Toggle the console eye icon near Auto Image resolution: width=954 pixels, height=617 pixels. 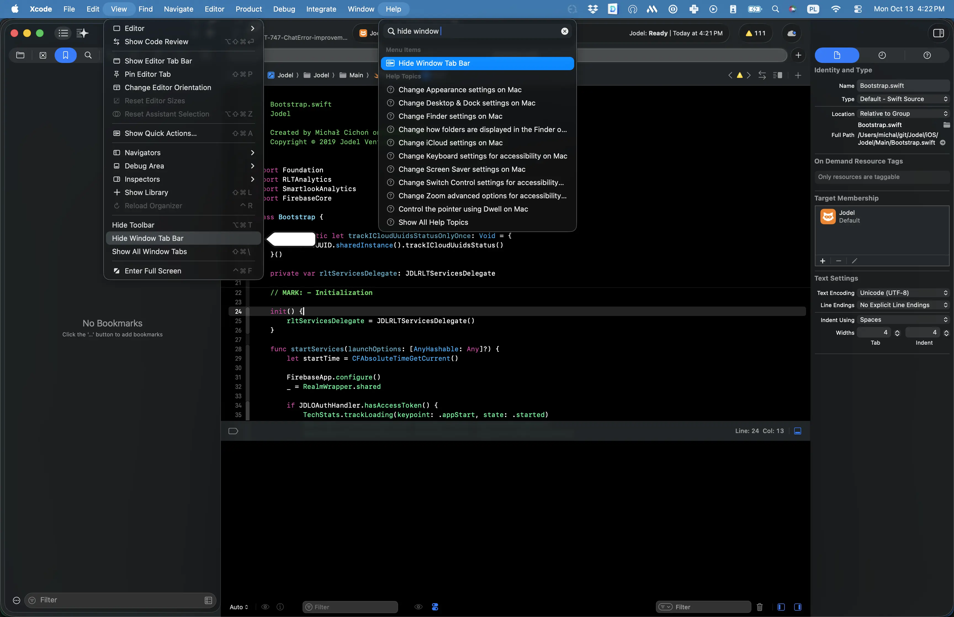[x=265, y=607]
